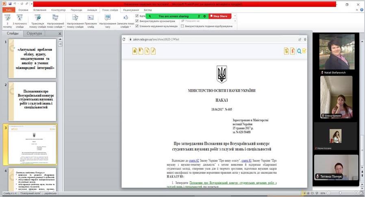Click Приховати слайд hide slide button

click(x=91, y=21)
